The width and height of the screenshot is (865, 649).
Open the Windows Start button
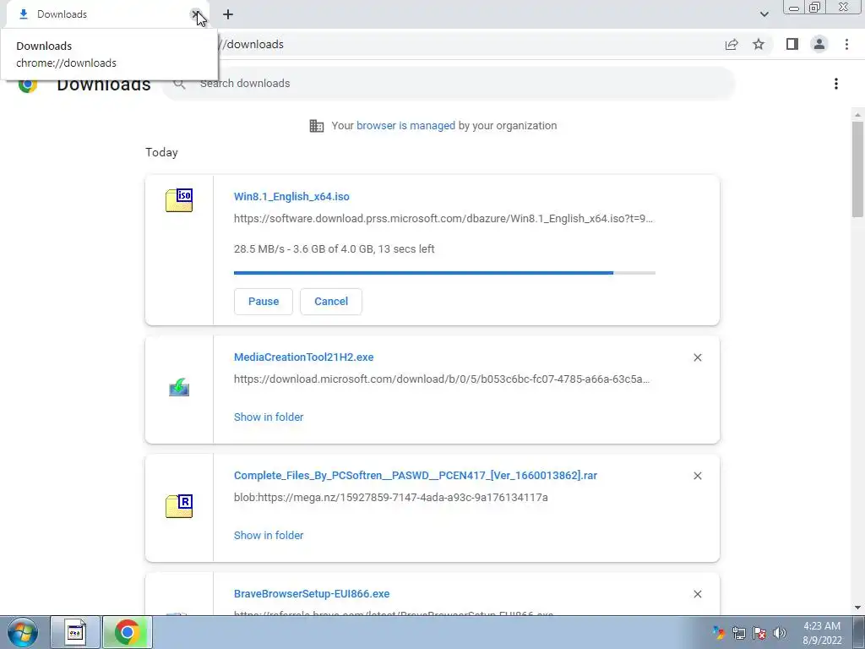[22, 632]
